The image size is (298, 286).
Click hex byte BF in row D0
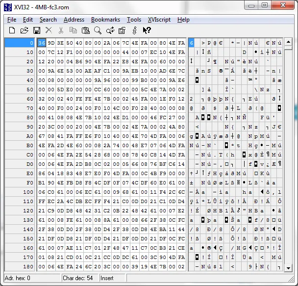click(163, 164)
